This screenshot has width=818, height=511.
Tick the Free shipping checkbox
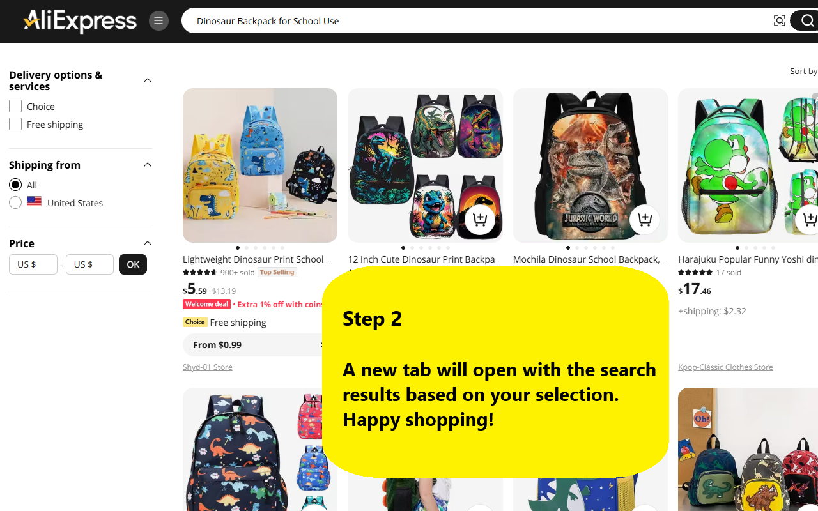pyautogui.click(x=15, y=124)
